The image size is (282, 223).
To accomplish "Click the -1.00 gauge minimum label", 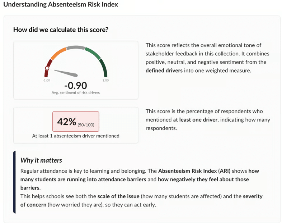I will (47, 80).
